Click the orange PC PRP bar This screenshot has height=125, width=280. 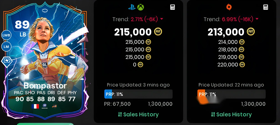(201, 94)
